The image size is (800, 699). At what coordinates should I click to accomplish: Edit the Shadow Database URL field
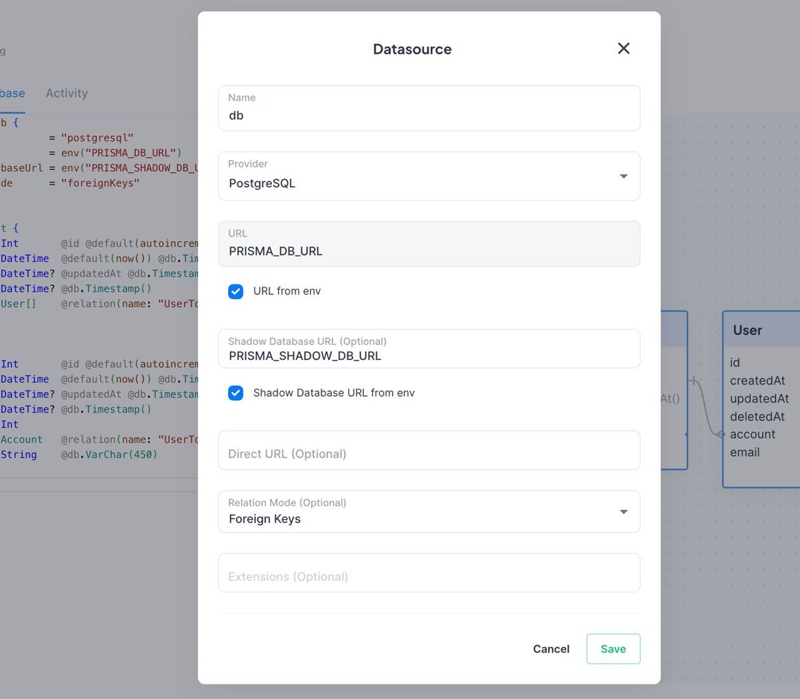click(429, 349)
